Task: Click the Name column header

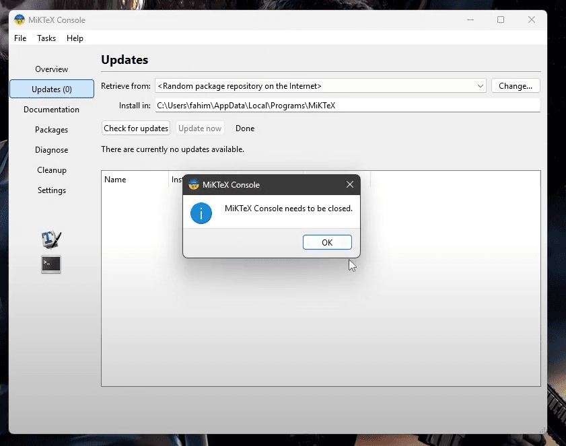Action: [135, 180]
